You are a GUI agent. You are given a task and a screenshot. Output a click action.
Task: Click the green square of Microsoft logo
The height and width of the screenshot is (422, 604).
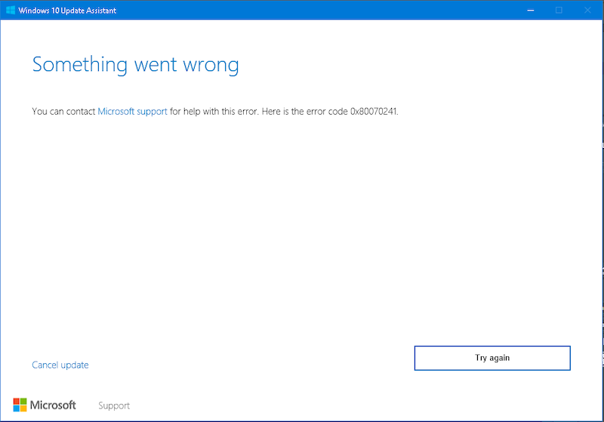click(x=23, y=401)
